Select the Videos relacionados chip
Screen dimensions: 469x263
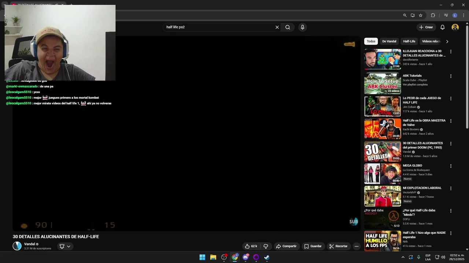coord(431,41)
